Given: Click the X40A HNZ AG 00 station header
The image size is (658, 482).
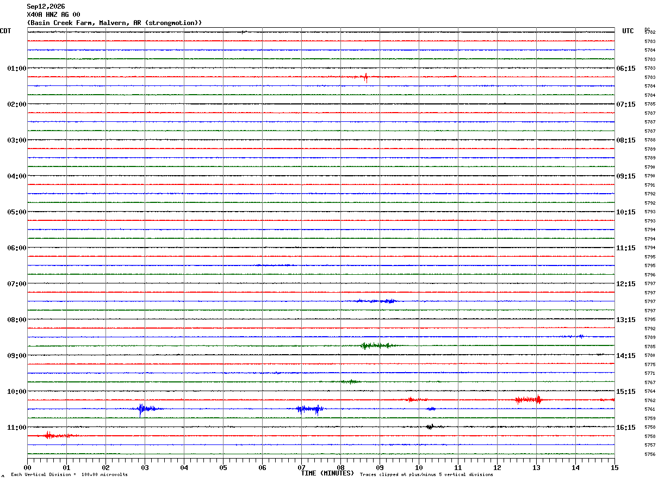Looking at the screenshot, I should 53,15.
